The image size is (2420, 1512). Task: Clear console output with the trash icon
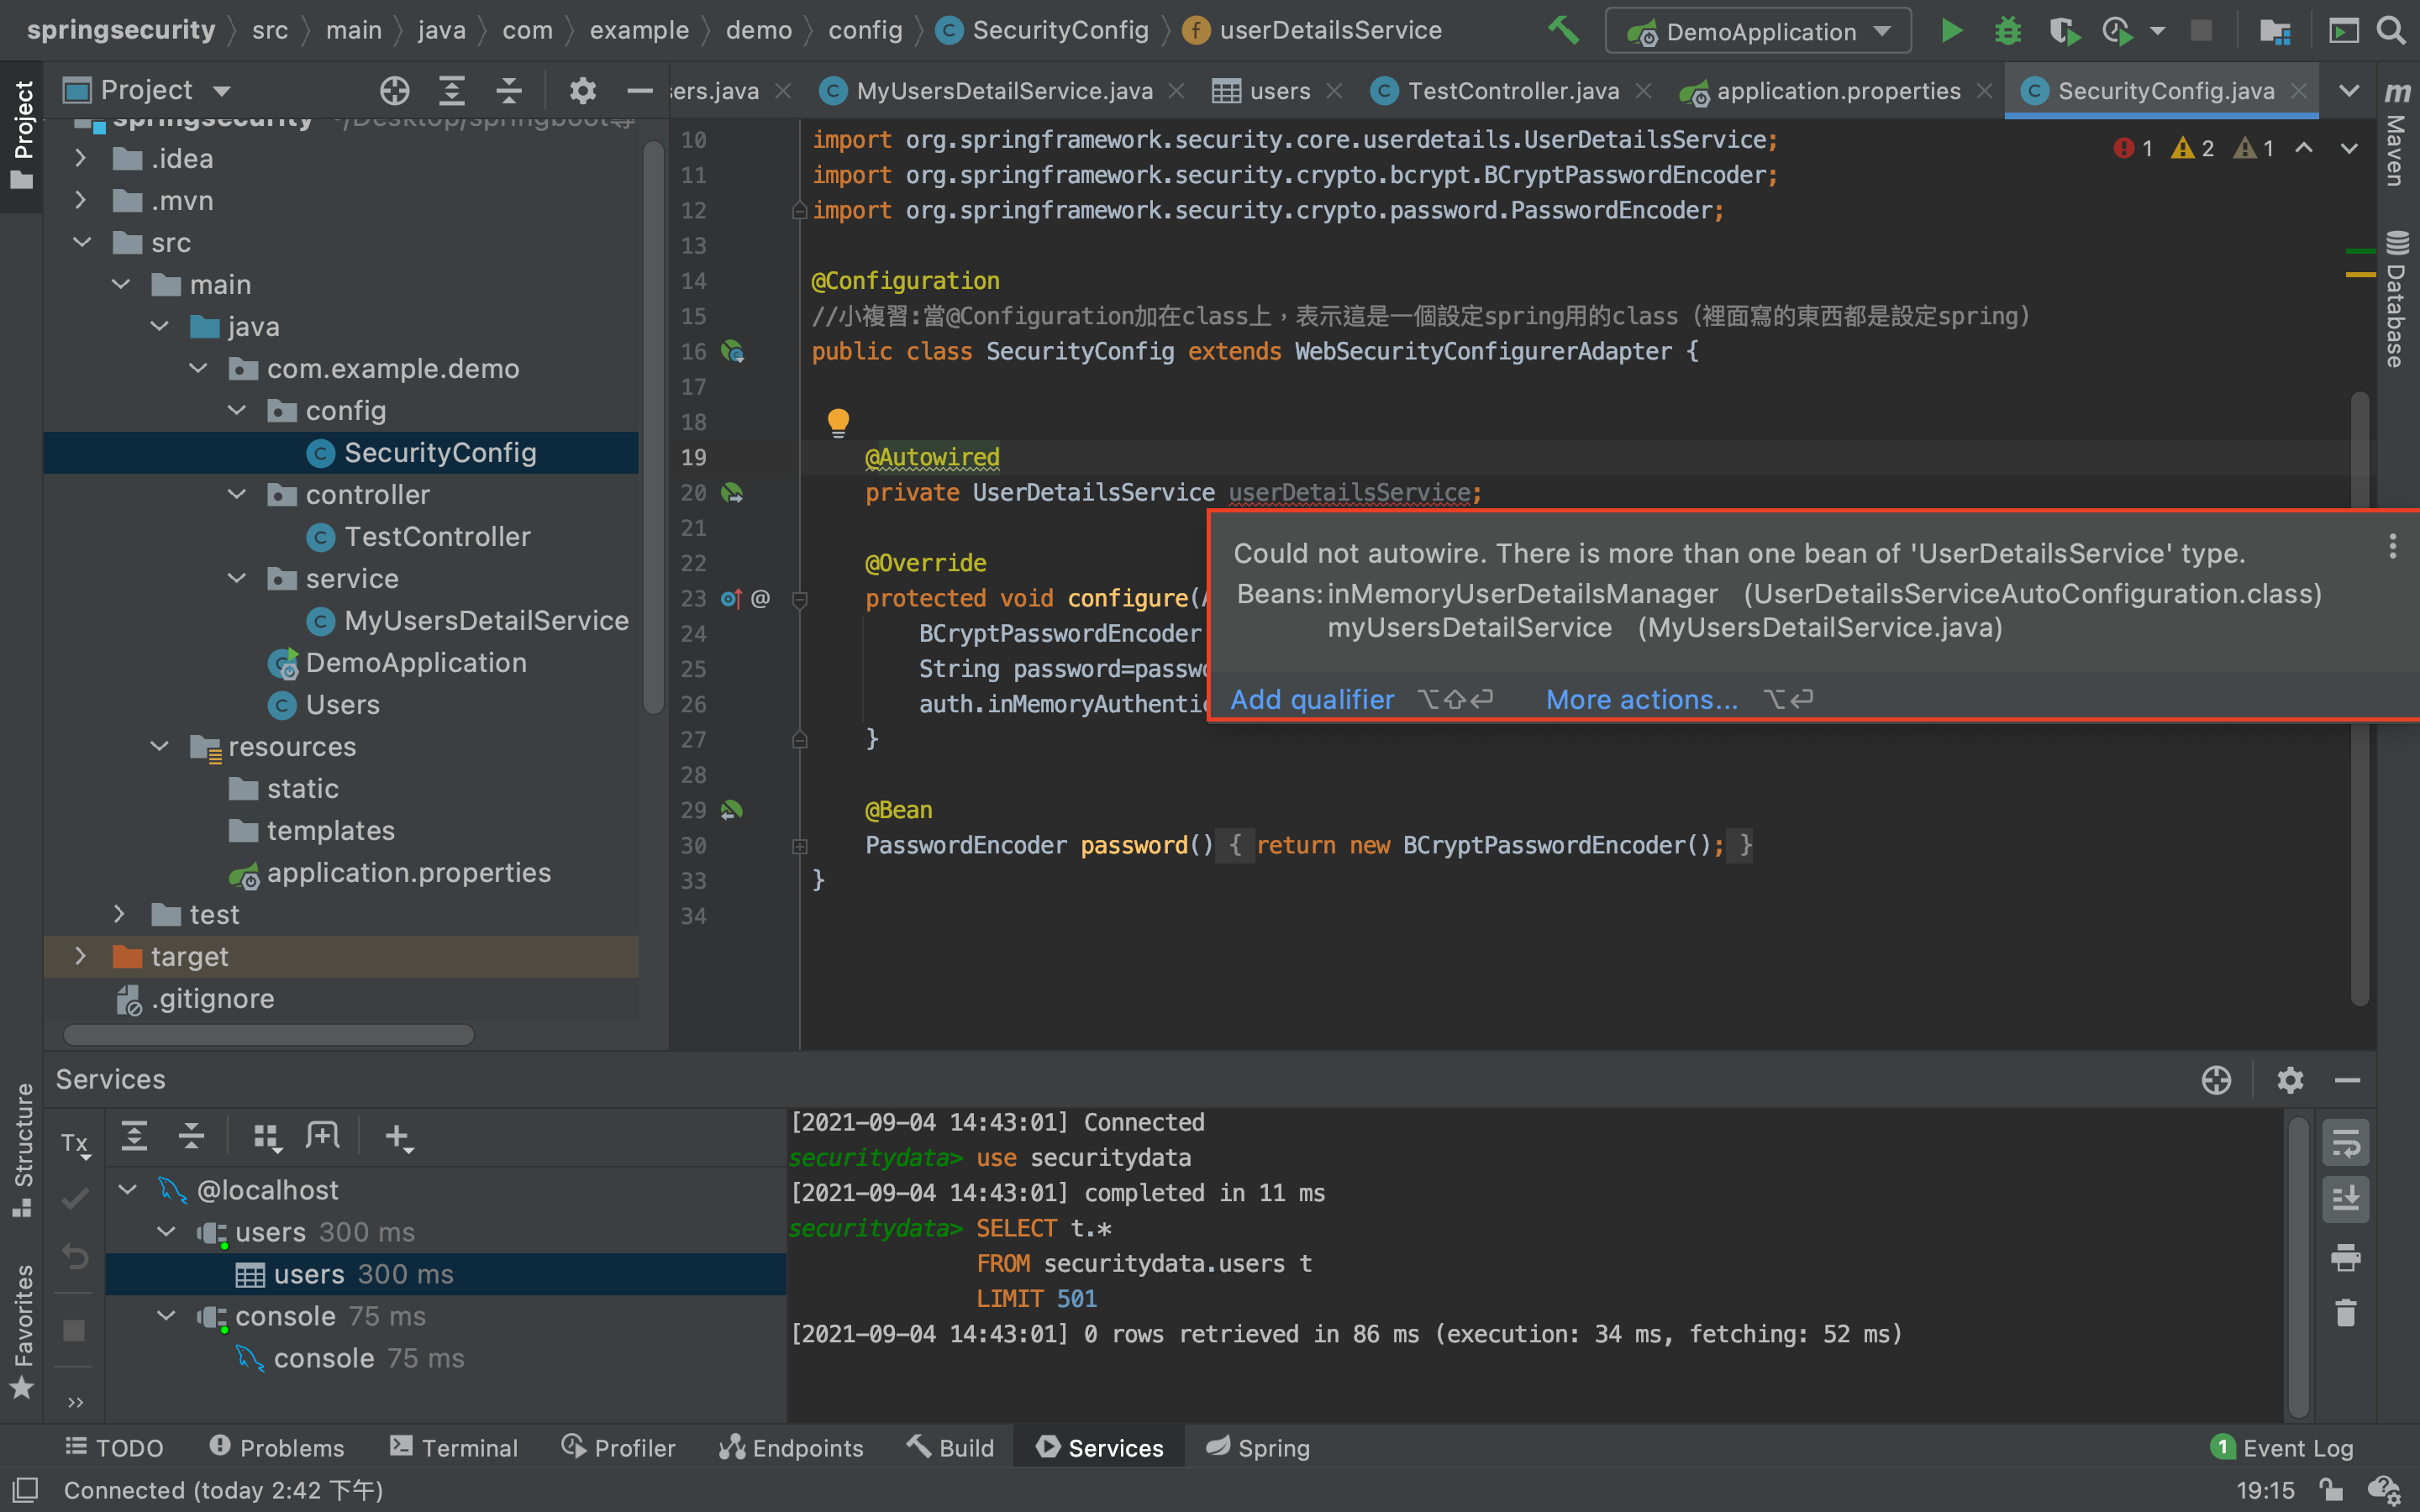2345,1313
